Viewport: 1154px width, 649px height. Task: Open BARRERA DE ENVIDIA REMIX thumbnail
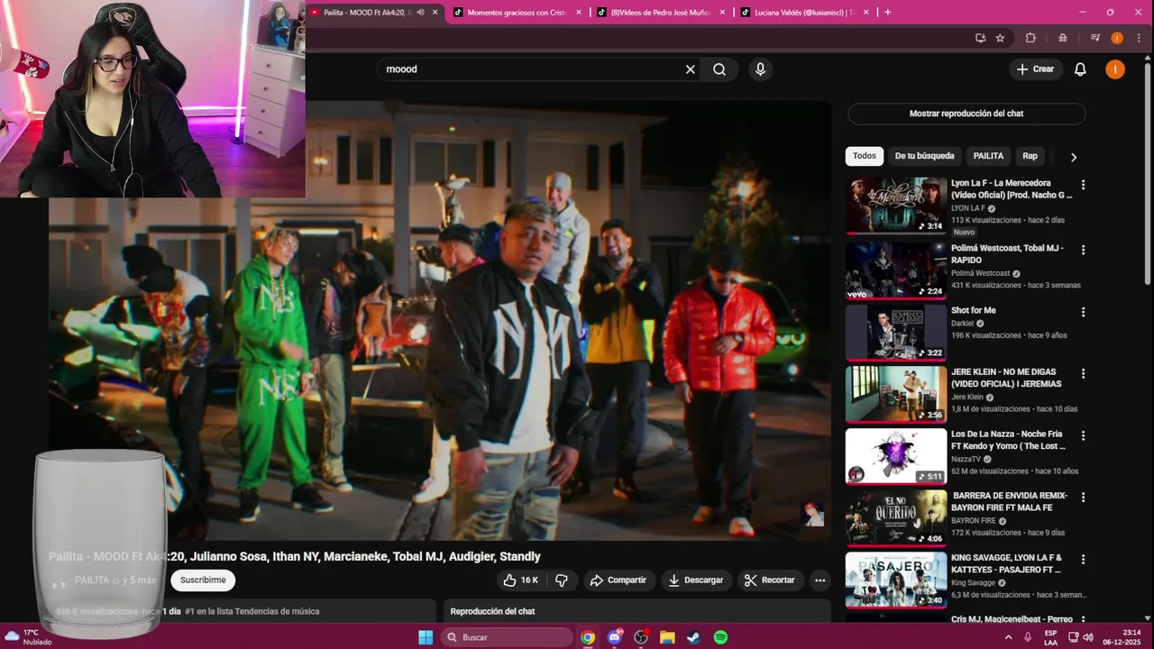coord(896,517)
